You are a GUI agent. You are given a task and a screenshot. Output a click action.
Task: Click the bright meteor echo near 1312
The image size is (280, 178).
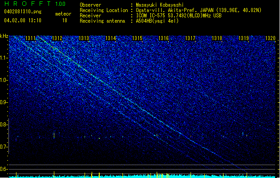[x=54, y=135]
